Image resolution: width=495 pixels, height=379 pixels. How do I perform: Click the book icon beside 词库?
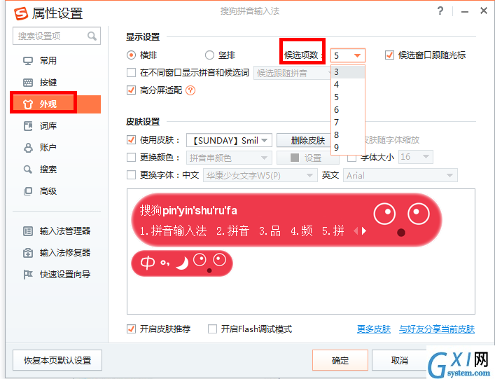[x=28, y=126]
